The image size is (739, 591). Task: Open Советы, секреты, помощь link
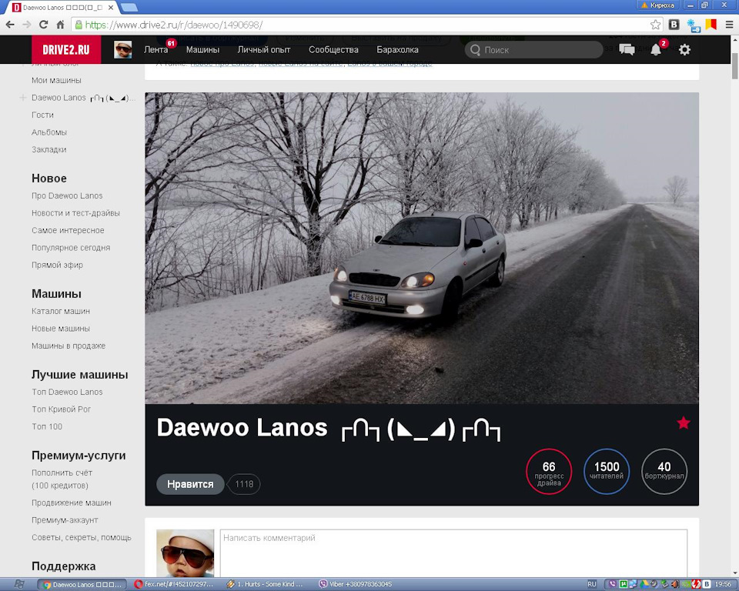[x=82, y=538]
